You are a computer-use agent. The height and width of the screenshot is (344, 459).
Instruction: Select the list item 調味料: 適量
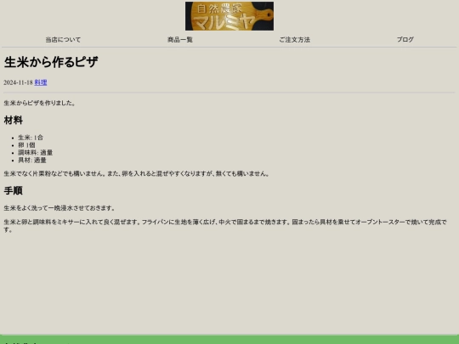pyautogui.click(x=36, y=153)
